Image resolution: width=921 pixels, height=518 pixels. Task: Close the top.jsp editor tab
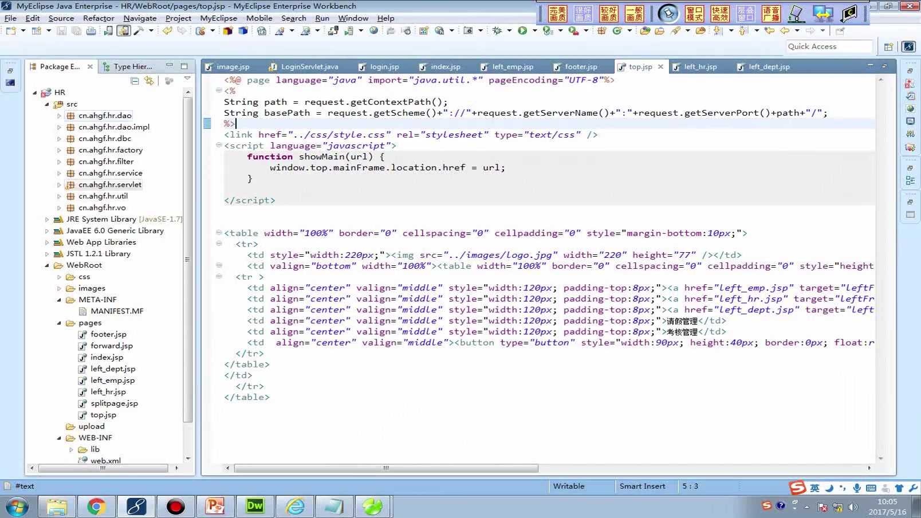(x=660, y=67)
